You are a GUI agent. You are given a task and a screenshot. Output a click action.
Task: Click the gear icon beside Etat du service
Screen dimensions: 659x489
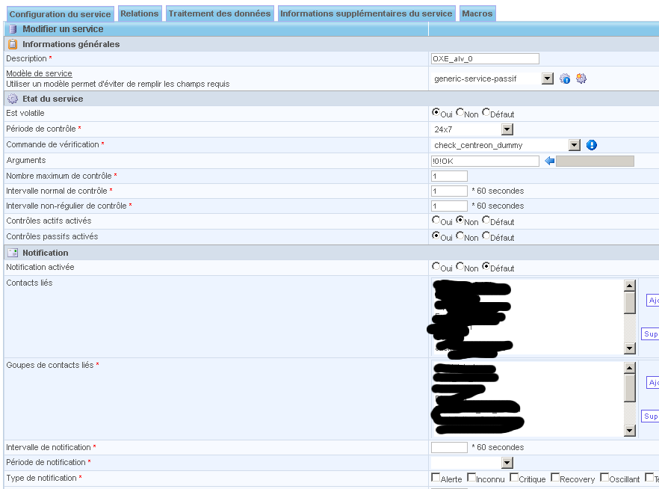(x=13, y=99)
